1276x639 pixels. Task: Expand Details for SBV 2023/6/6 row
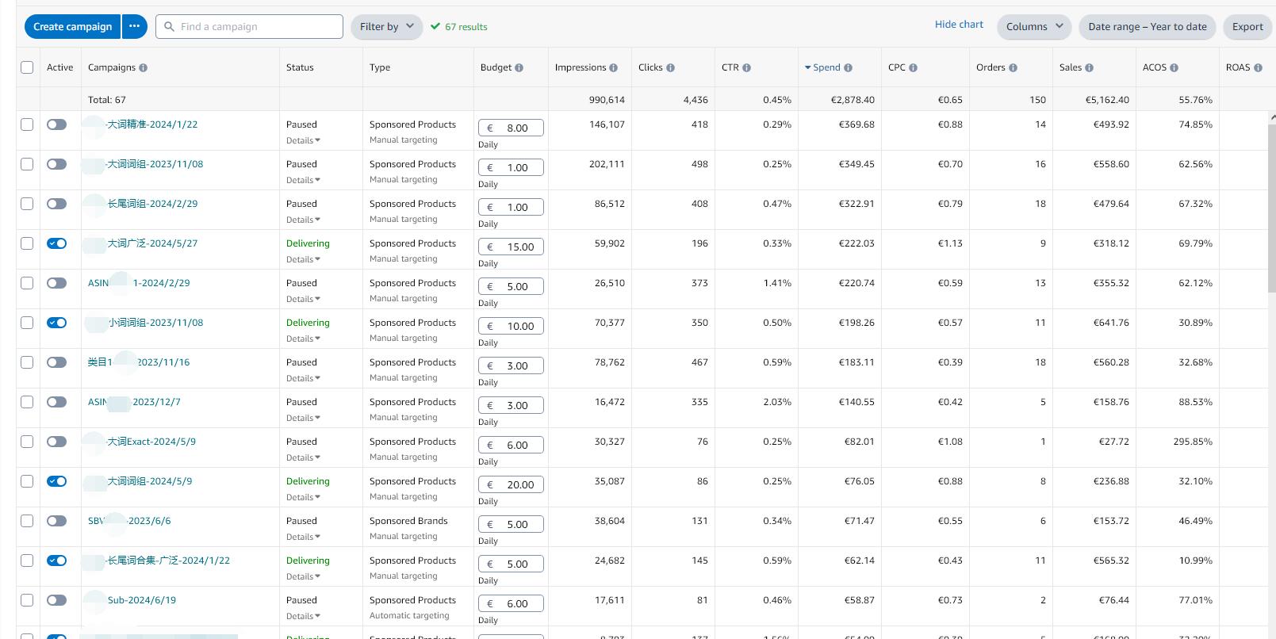click(x=303, y=537)
